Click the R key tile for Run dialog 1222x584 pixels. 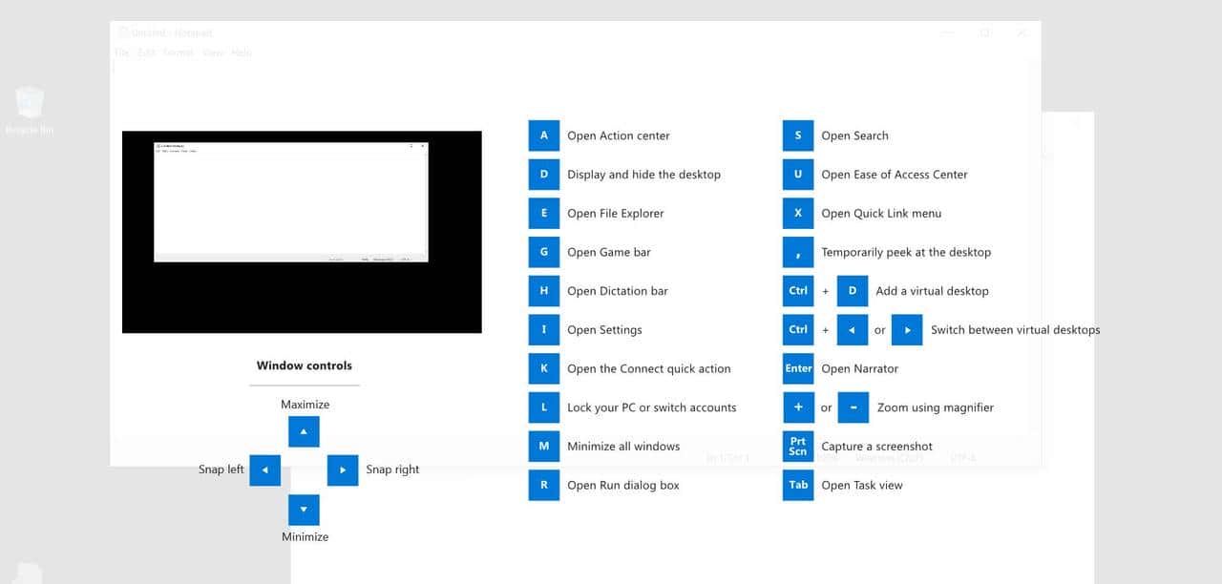pyautogui.click(x=543, y=485)
